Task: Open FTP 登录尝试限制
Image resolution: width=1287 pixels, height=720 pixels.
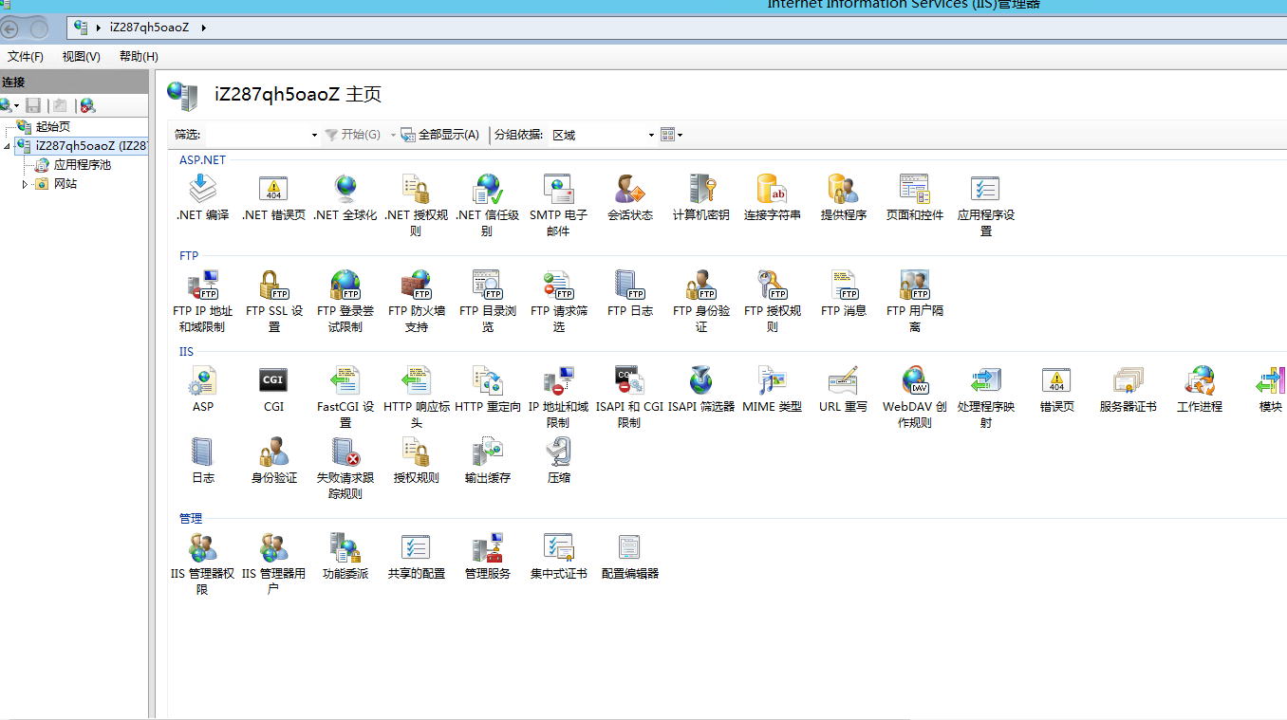Action: [345, 301]
